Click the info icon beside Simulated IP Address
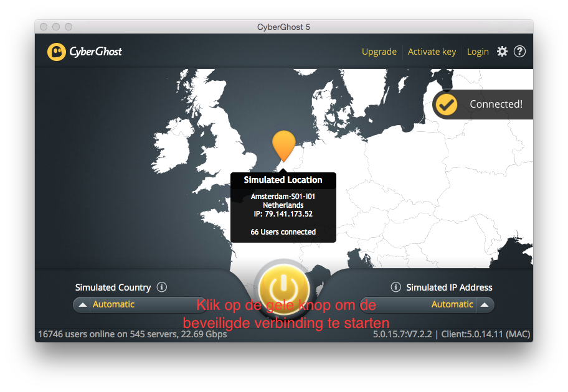 (x=395, y=287)
